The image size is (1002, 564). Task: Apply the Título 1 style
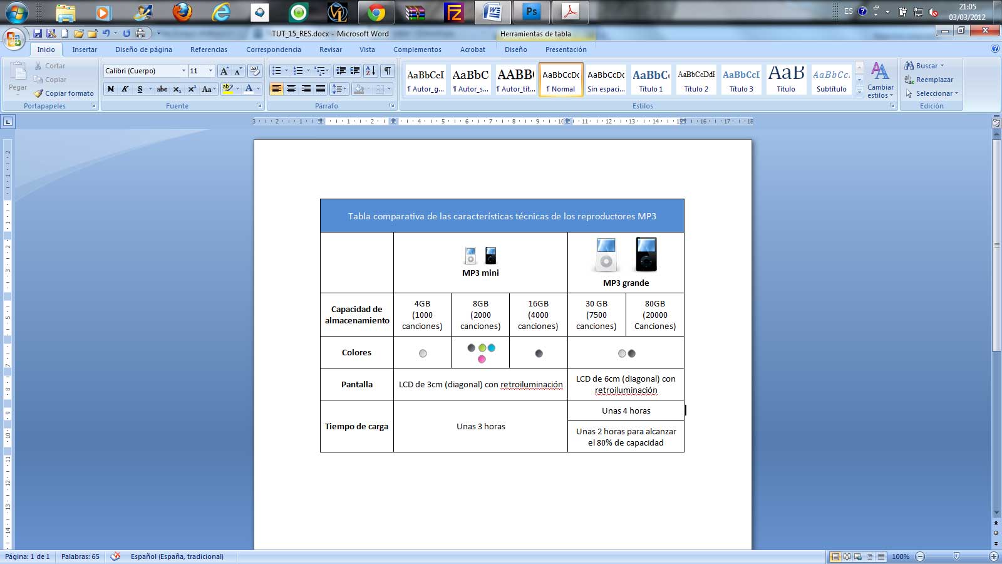pos(651,80)
